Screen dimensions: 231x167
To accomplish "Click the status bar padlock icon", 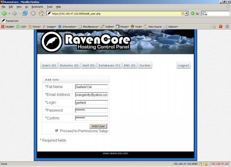I will click(x=201, y=164).
